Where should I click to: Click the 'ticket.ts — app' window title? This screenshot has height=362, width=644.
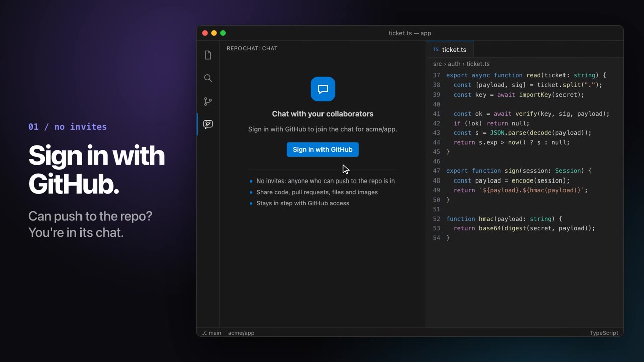point(410,33)
